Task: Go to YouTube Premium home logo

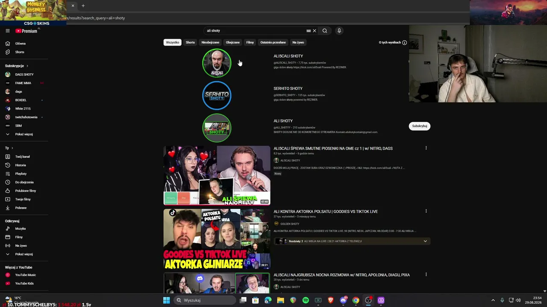Action: pos(26,31)
